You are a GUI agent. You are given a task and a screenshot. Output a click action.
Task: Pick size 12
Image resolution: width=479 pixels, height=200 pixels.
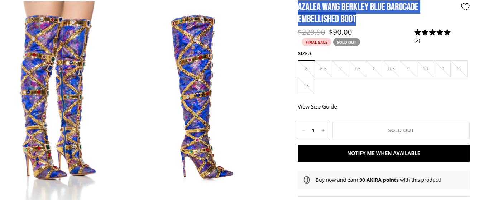coord(459,69)
